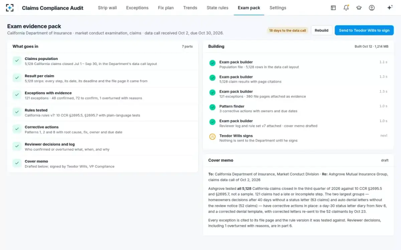Click green status icon for Reviewer log step
This screenshot has height=250, width=401.
[x=212, y=122]
